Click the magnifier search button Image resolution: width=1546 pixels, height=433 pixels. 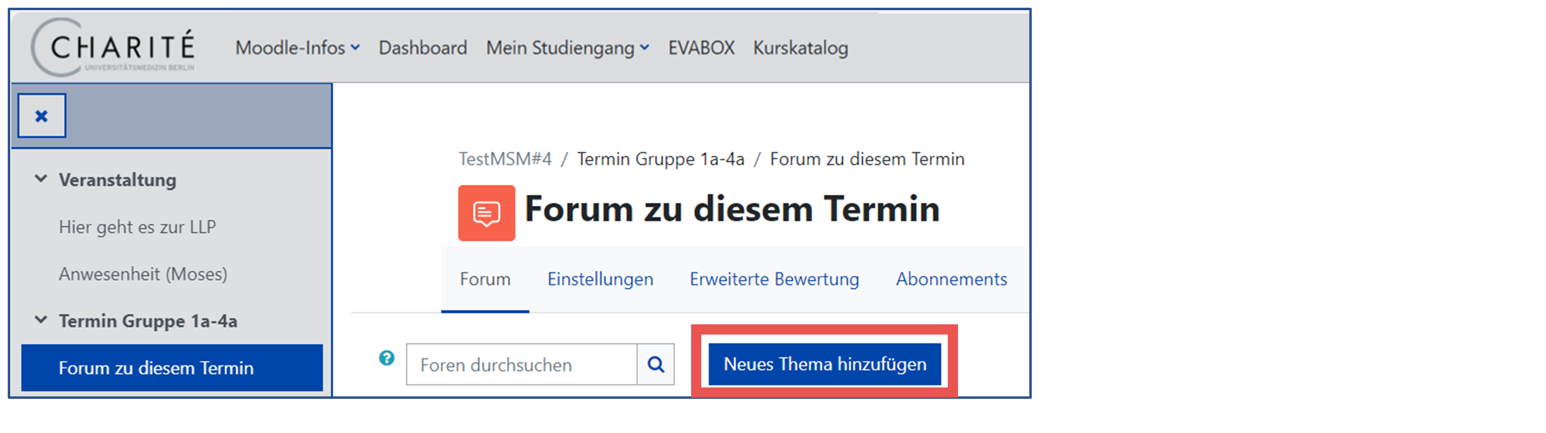coord(656,364)
